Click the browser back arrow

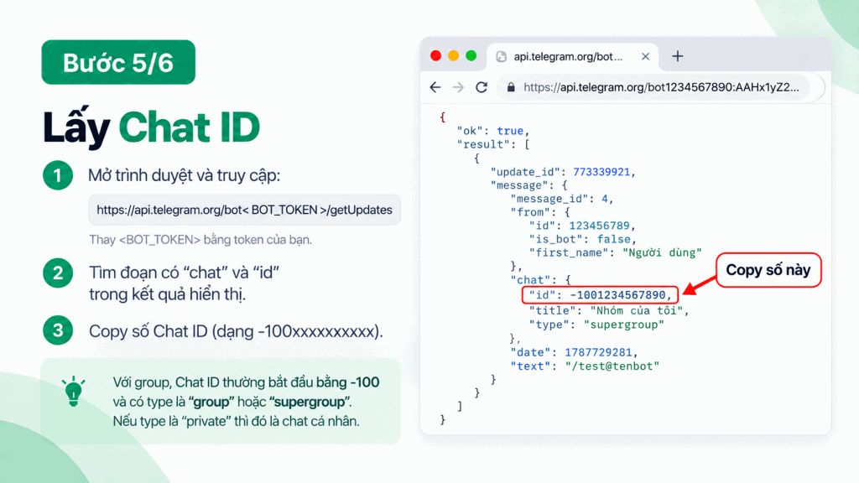click(435, 87)
